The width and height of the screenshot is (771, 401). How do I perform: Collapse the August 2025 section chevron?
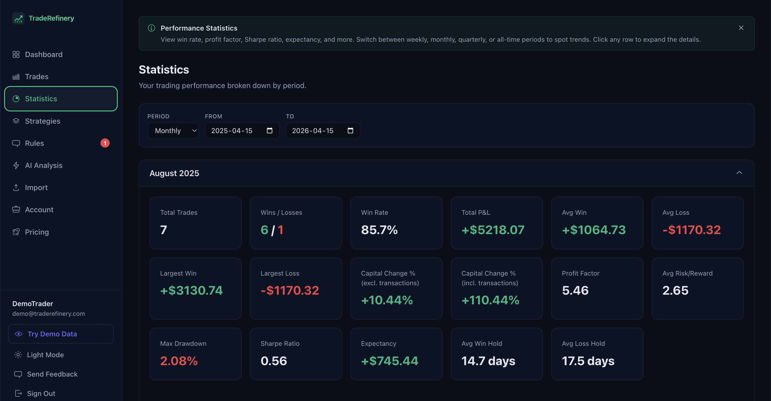pyautogui.click(x=739, y=173)
